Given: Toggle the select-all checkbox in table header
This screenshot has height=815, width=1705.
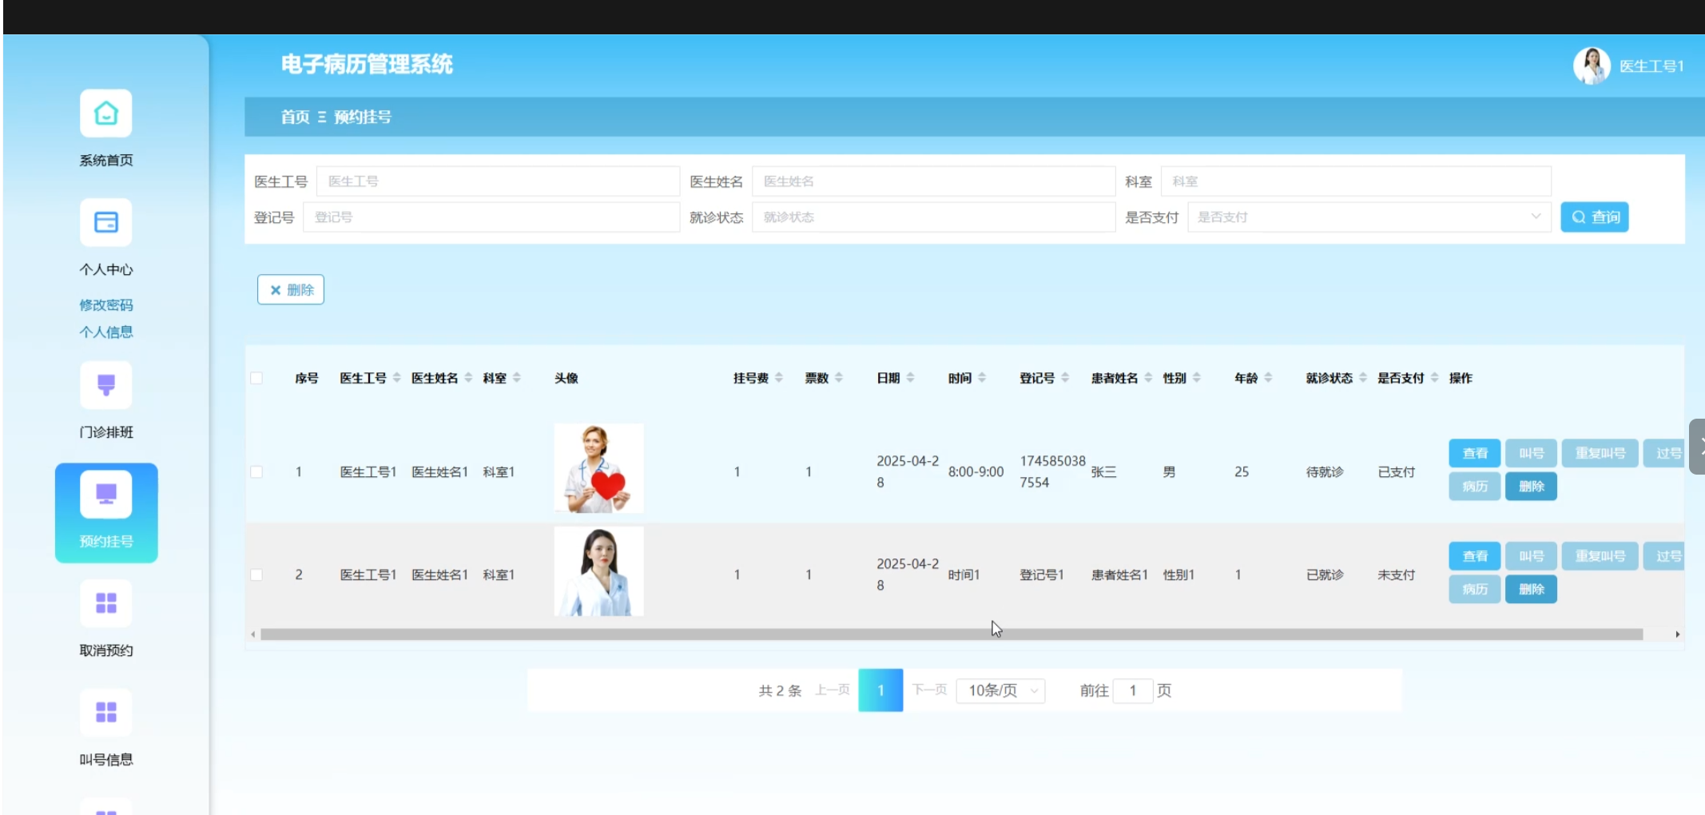Looking at the screenshot, I should coord(256,378).
